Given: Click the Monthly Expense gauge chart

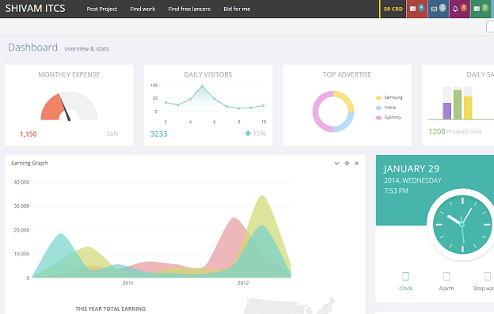Looking at the screenshot, I should coord(69,106).
